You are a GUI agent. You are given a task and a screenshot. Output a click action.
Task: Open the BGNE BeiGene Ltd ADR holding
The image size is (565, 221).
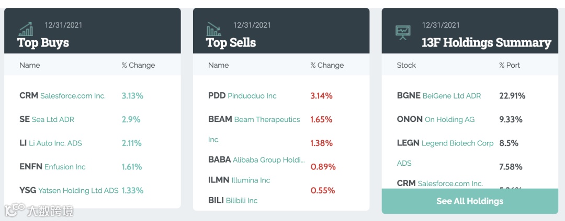coord(438,96)
